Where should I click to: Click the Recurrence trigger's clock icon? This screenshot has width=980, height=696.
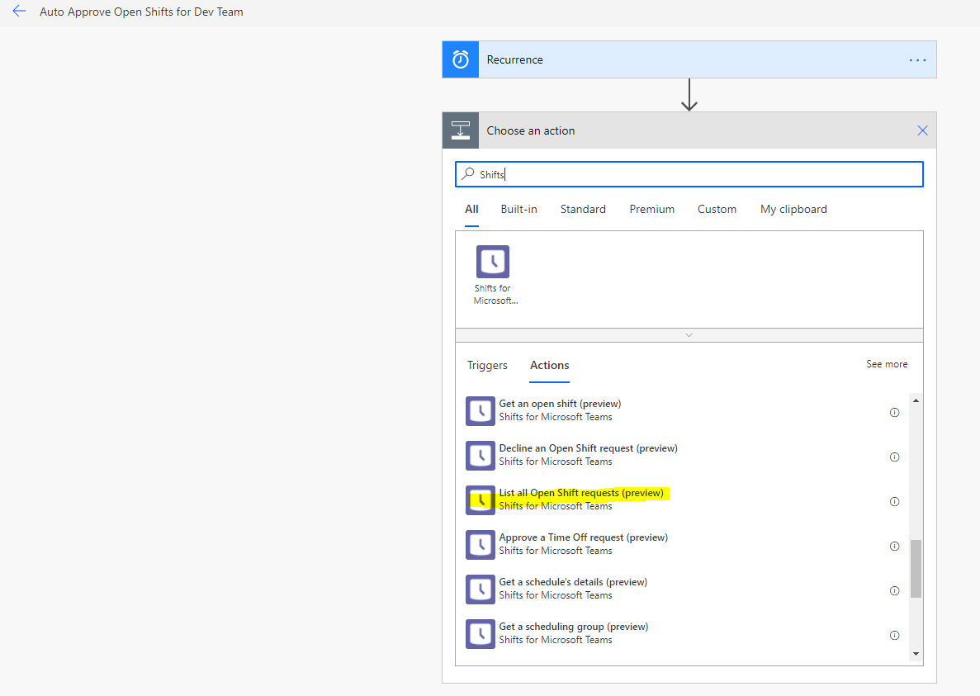coord(460,59)
